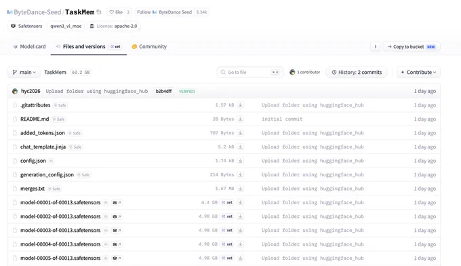
Task: Select the qwen3_vl_moe tag
Action: [x=66, y=26]
